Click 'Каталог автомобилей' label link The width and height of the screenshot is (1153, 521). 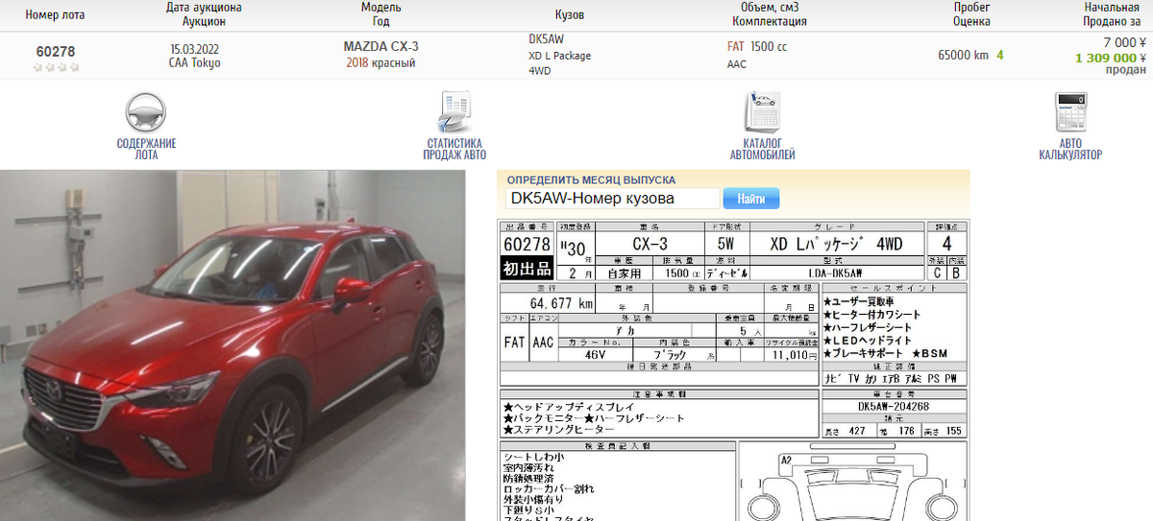click(762, 149)
